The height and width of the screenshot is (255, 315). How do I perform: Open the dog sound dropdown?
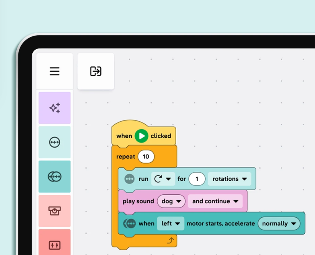click(171, 201)
